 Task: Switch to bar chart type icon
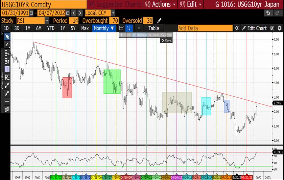tap(129, 28)
